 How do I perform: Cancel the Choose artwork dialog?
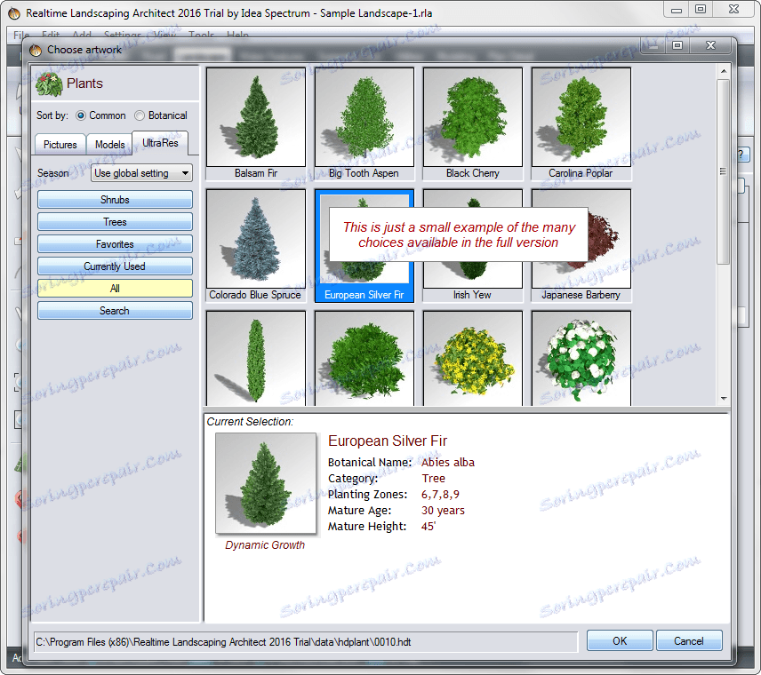click(689, 641)
